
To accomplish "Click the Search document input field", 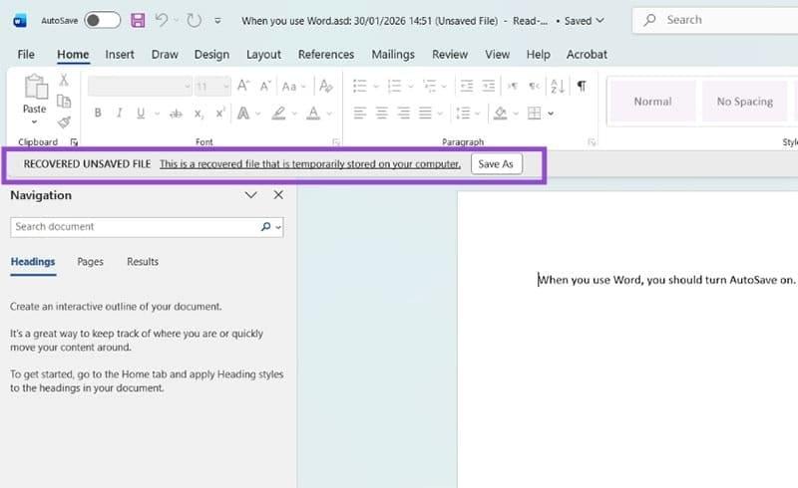I will point(135,227).
